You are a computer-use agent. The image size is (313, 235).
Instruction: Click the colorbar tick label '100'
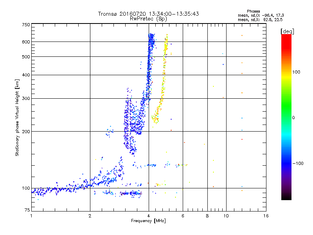click(x=296, y=72)
